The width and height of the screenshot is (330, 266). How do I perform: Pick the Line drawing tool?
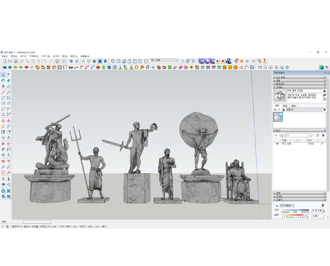[x=3, y=92]
